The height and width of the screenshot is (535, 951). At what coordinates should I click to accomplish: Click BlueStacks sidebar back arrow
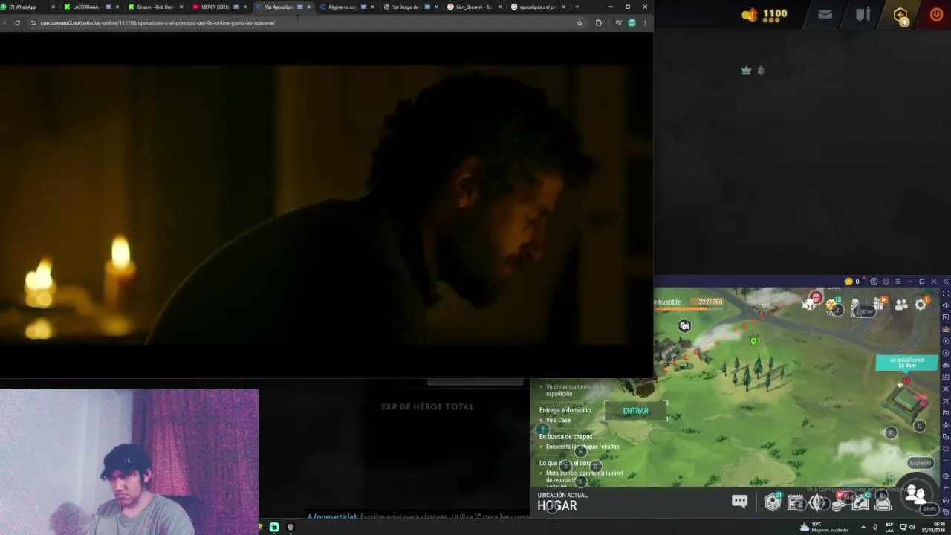[946, 488]
